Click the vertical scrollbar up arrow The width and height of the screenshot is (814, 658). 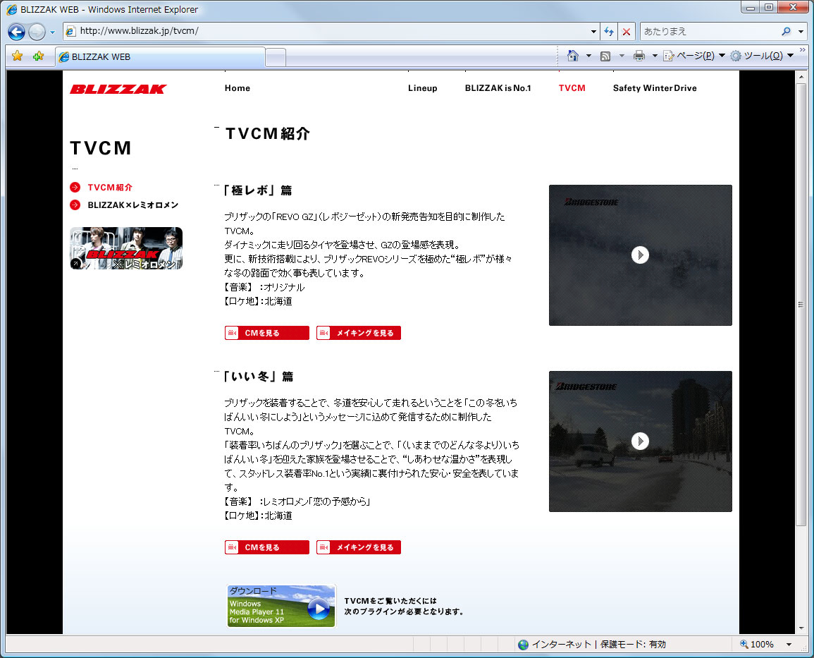[x=801, y=77]
